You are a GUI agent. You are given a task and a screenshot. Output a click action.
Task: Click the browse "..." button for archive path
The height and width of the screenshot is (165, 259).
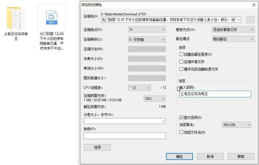click(250, 20)
